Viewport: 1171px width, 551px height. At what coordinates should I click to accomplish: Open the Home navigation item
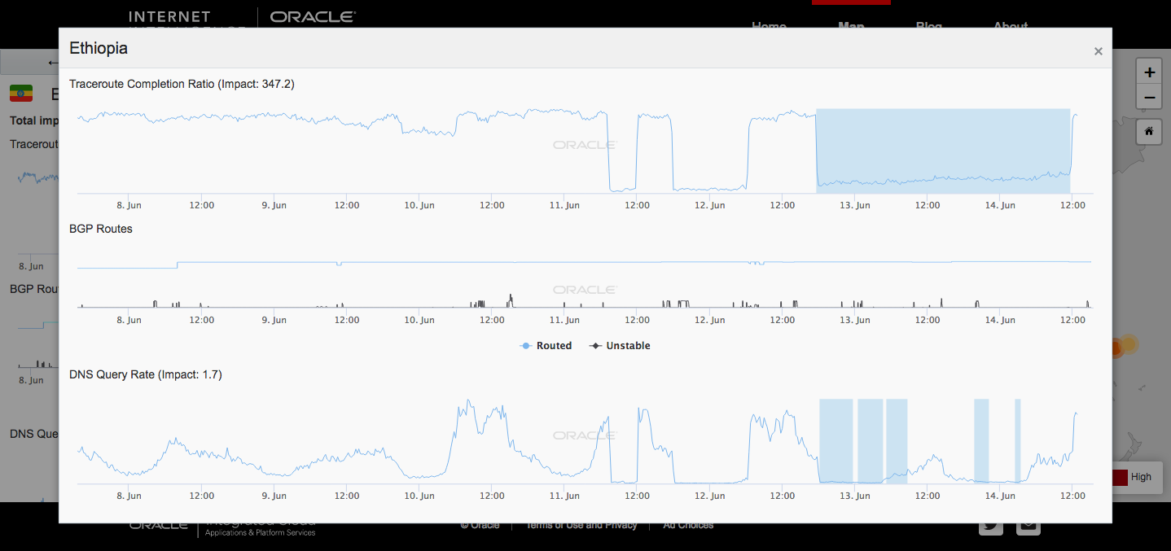point(769,26)
